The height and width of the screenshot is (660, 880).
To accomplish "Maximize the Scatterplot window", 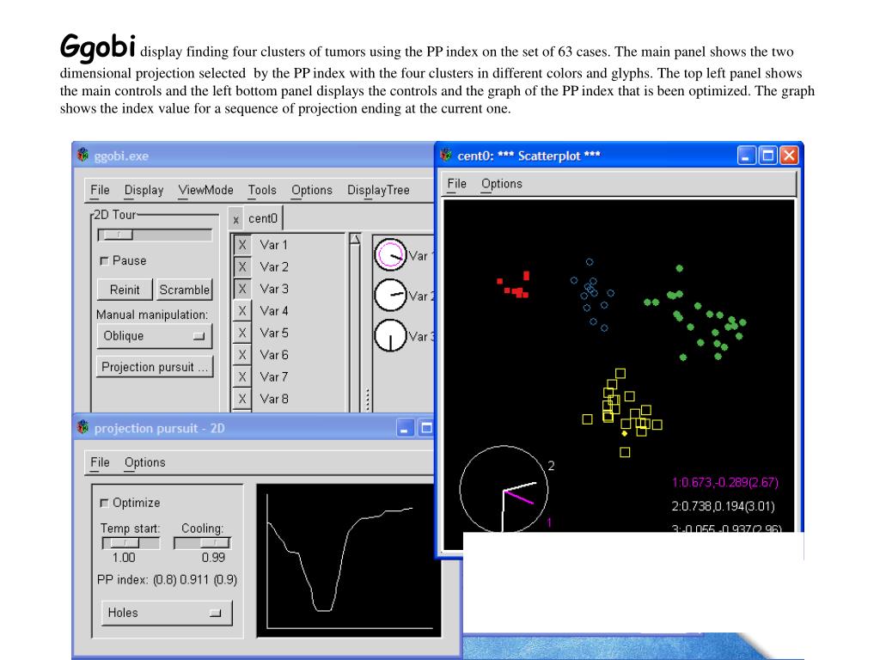I will coord(767,156).
